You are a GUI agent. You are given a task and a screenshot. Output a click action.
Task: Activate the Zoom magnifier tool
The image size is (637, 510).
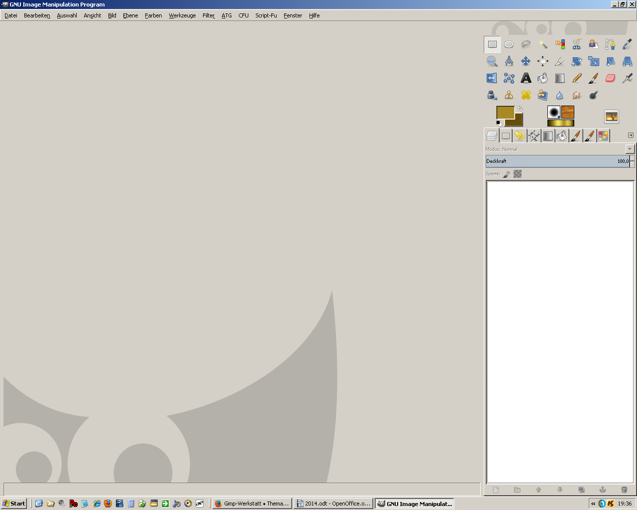492,61
